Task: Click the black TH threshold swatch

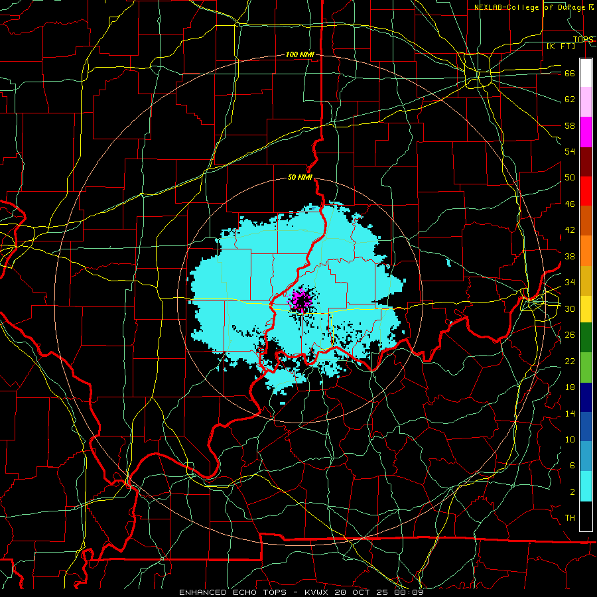Action: point(586,516)
